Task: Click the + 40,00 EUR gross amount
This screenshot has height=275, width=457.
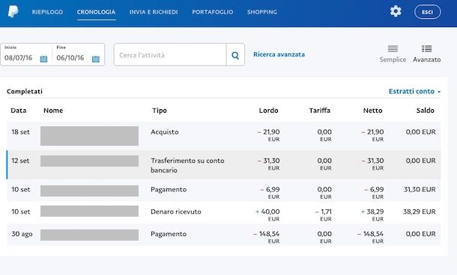Action: [x=267, y=214]
